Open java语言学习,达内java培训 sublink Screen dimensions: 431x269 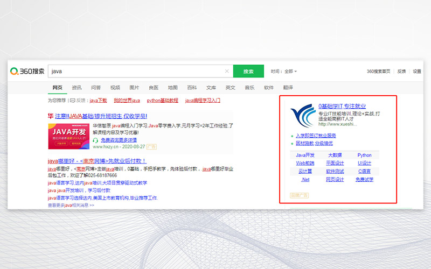tap(98, 183)
